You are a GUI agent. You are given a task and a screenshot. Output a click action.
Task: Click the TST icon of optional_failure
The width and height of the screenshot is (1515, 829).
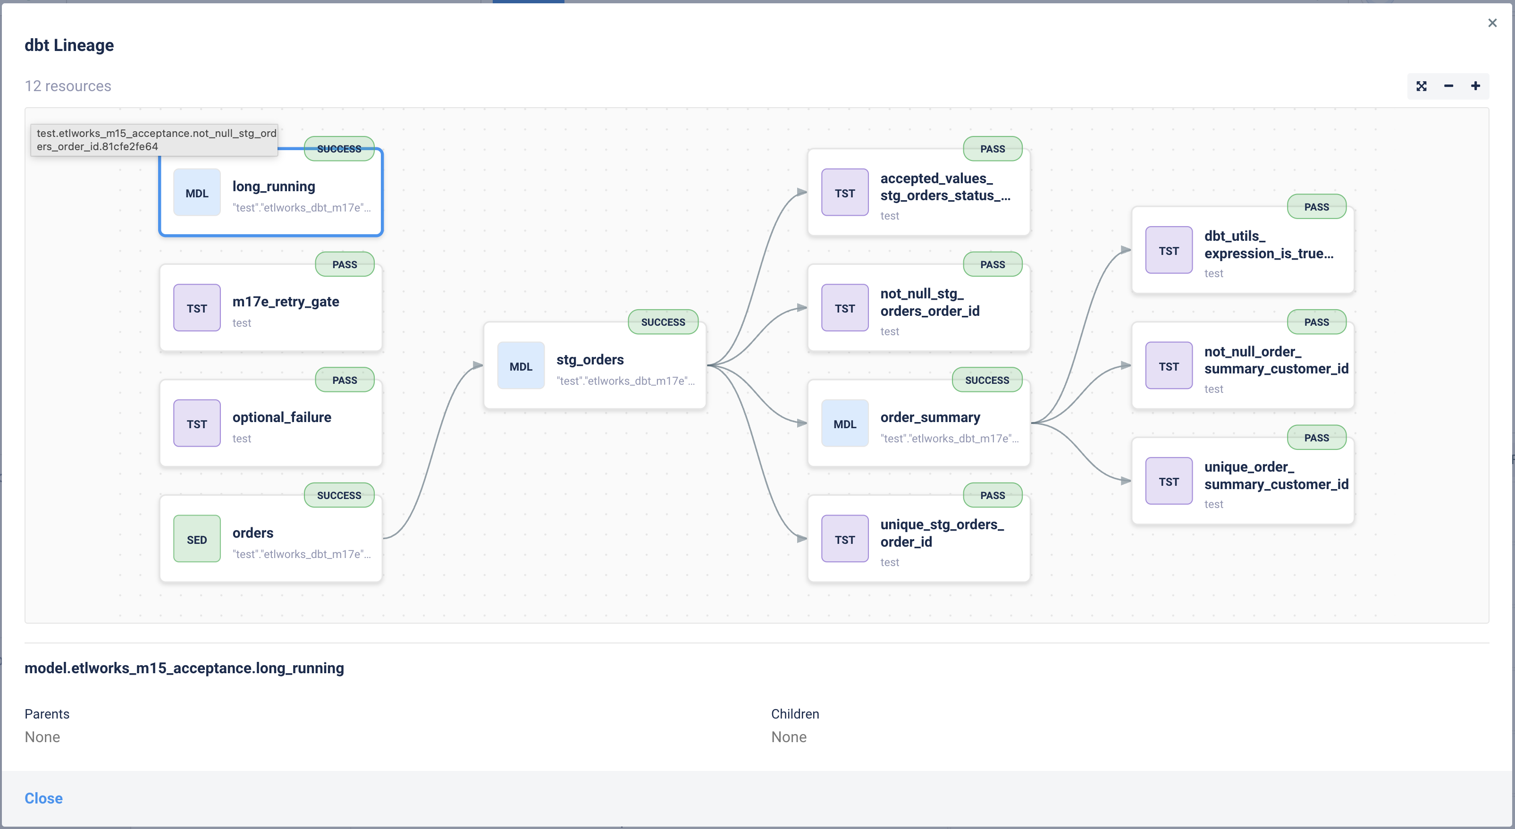(197, 423)
